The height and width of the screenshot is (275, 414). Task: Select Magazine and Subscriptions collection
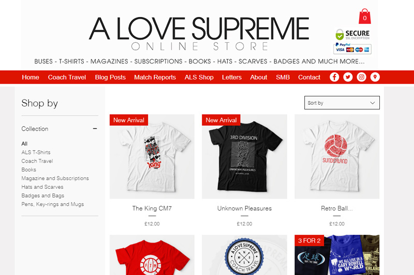click(55, 178)
